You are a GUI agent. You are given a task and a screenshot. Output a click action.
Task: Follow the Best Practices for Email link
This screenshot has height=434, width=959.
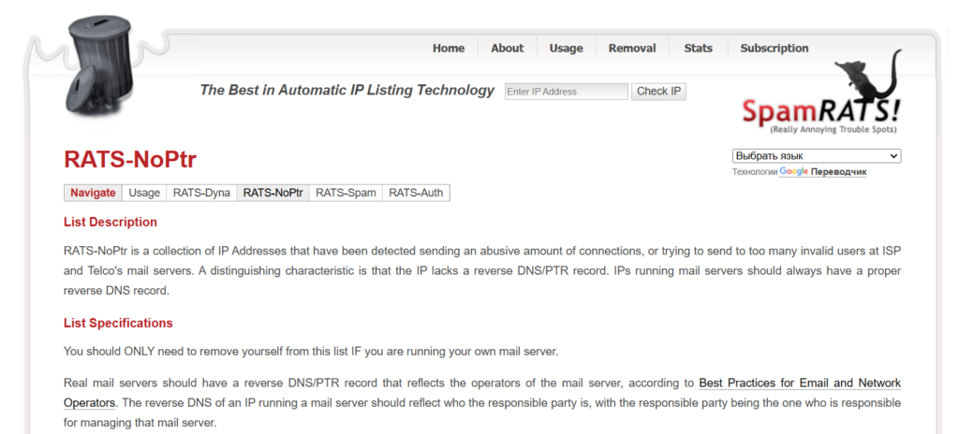[799, 383]
